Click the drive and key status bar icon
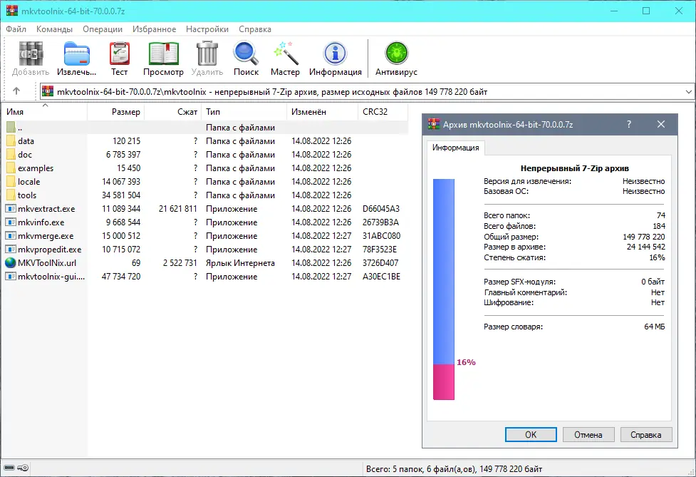This screenshot has height=477, width=696. click(16, 468)
